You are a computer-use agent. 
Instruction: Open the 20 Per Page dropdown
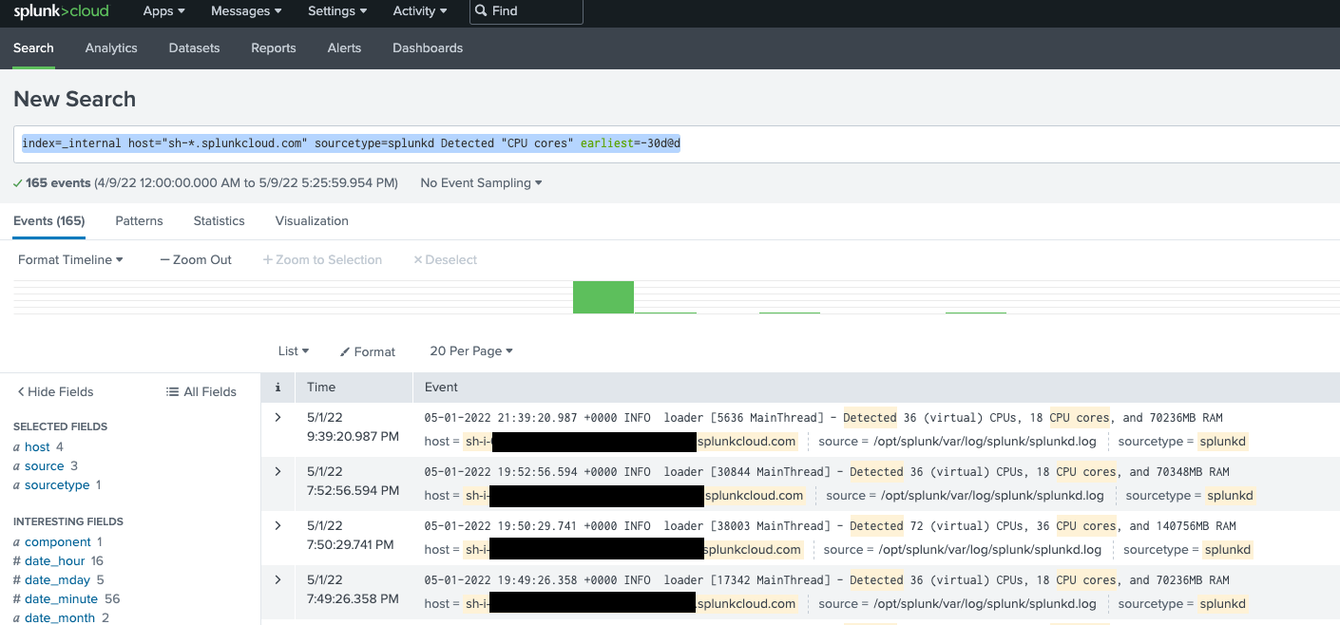pos(471,351)
